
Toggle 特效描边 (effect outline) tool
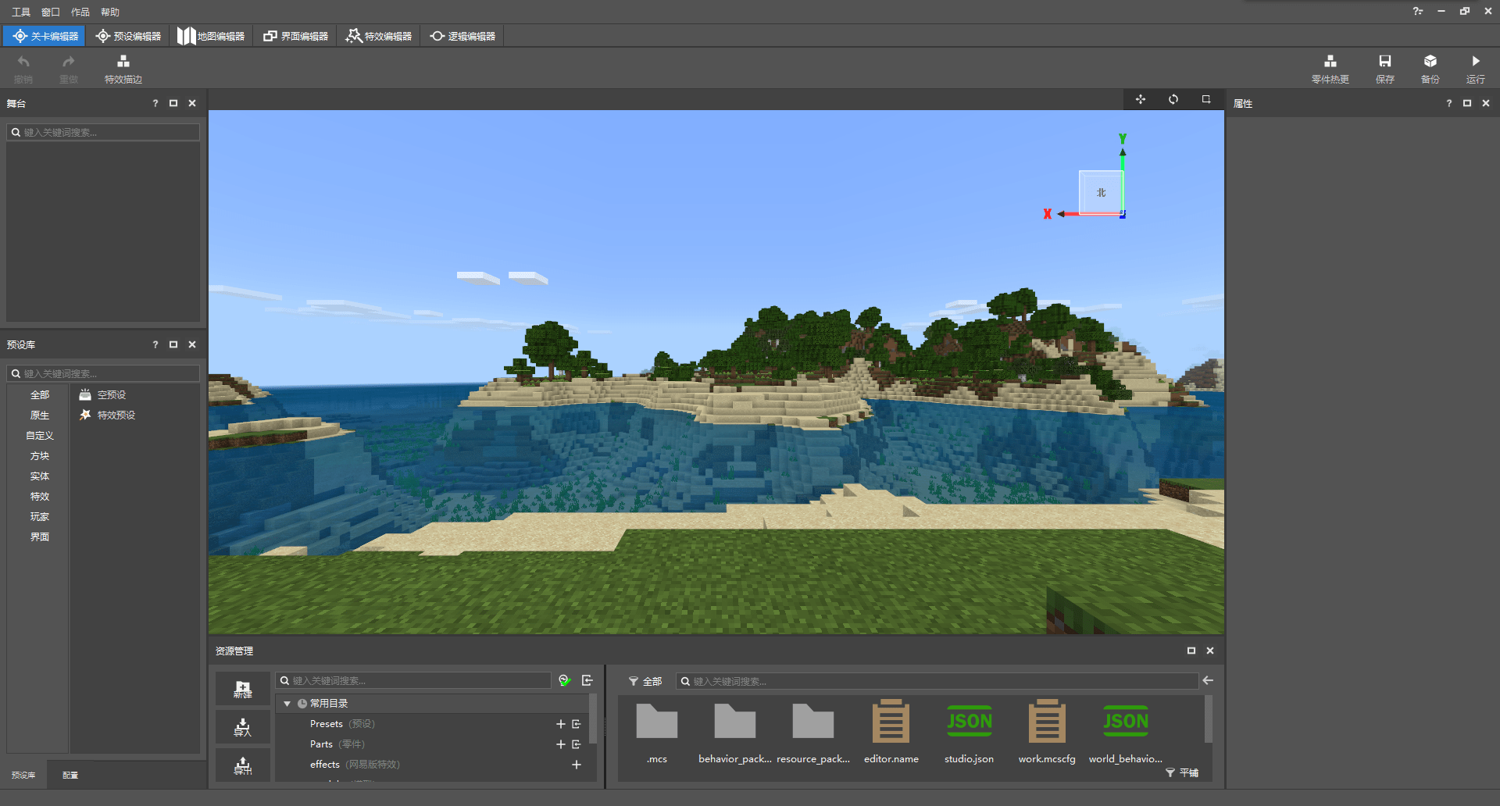point(123,69)
